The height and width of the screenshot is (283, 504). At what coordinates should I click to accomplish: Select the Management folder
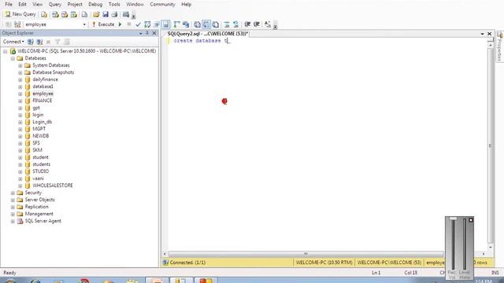coord(39,214)
